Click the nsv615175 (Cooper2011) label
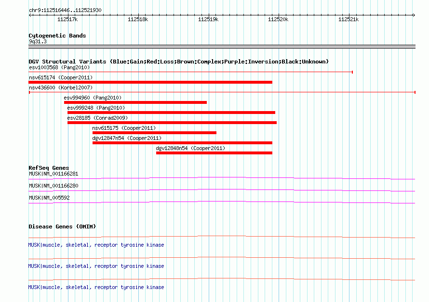Image resolution: width=429 pixels, height=302 pixels. click(x=124, y=128)
